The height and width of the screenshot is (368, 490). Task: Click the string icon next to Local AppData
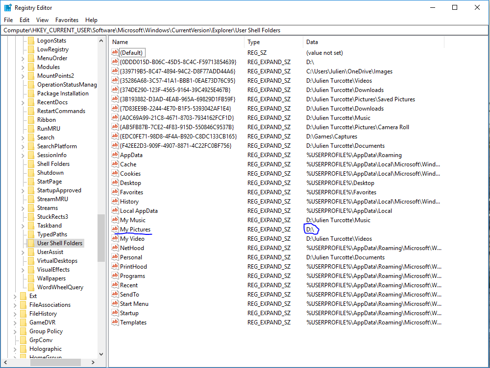click(x=115, y=211)
